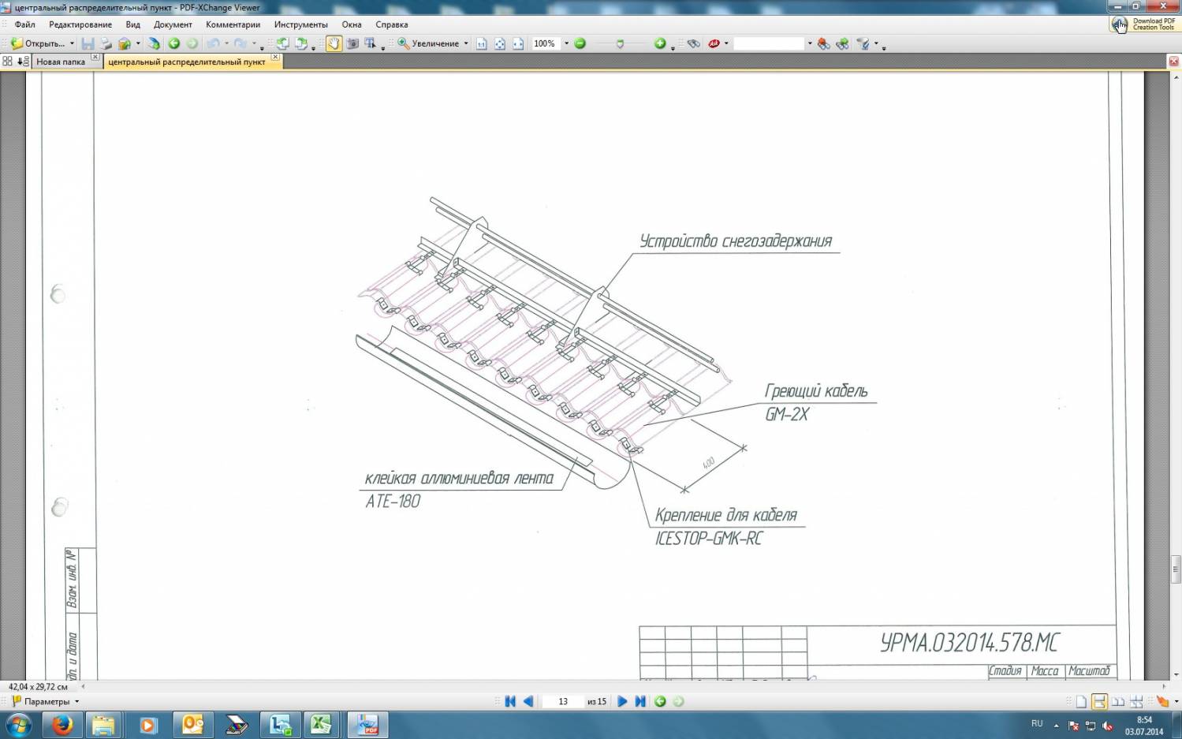Viewport: 1182px width, 739px height.
Task: Open the Файл menu
Action: tap(24, 24)
